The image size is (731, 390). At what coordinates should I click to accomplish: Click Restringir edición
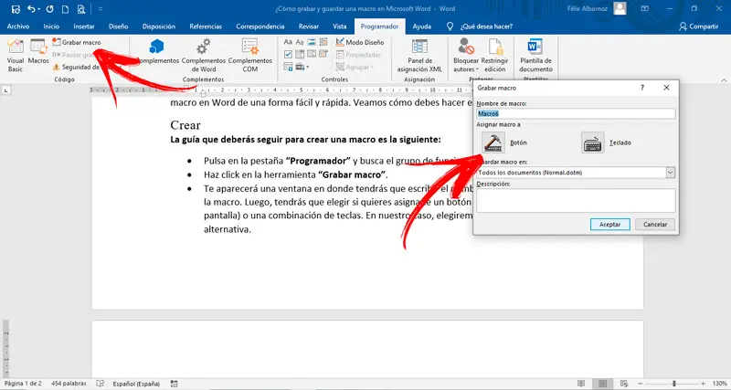click(494, 55)
